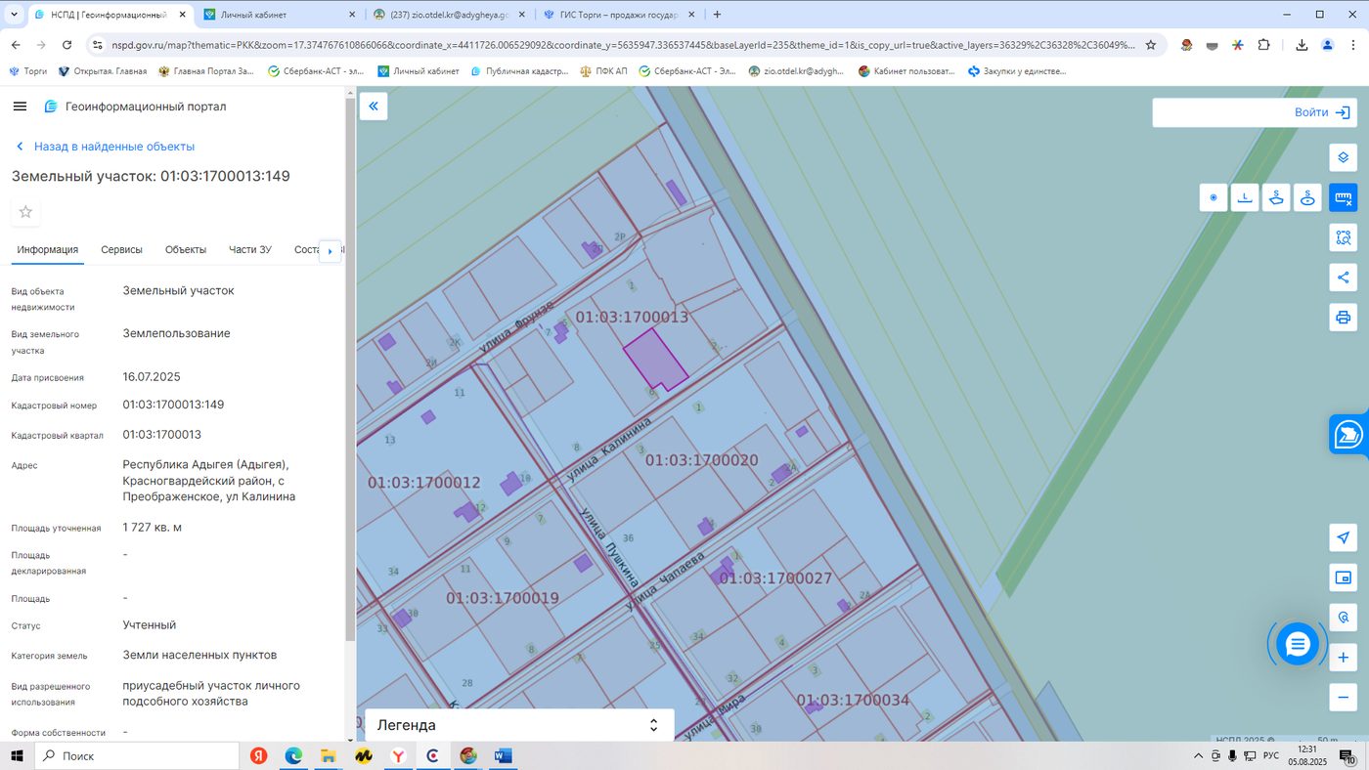Expand the Легенда panel
1369x770 pixels.
pyautogui.click(x=519, y=725)
